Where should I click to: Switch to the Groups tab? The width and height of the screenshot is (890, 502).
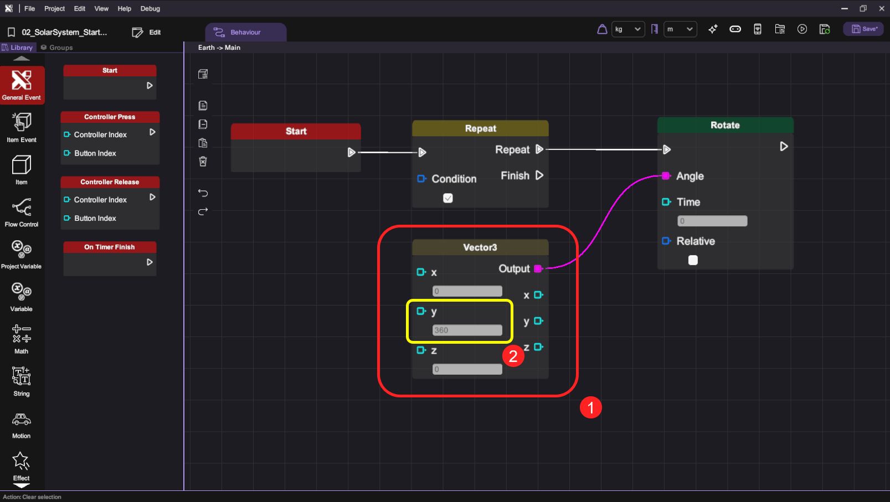tap(57, 48)
